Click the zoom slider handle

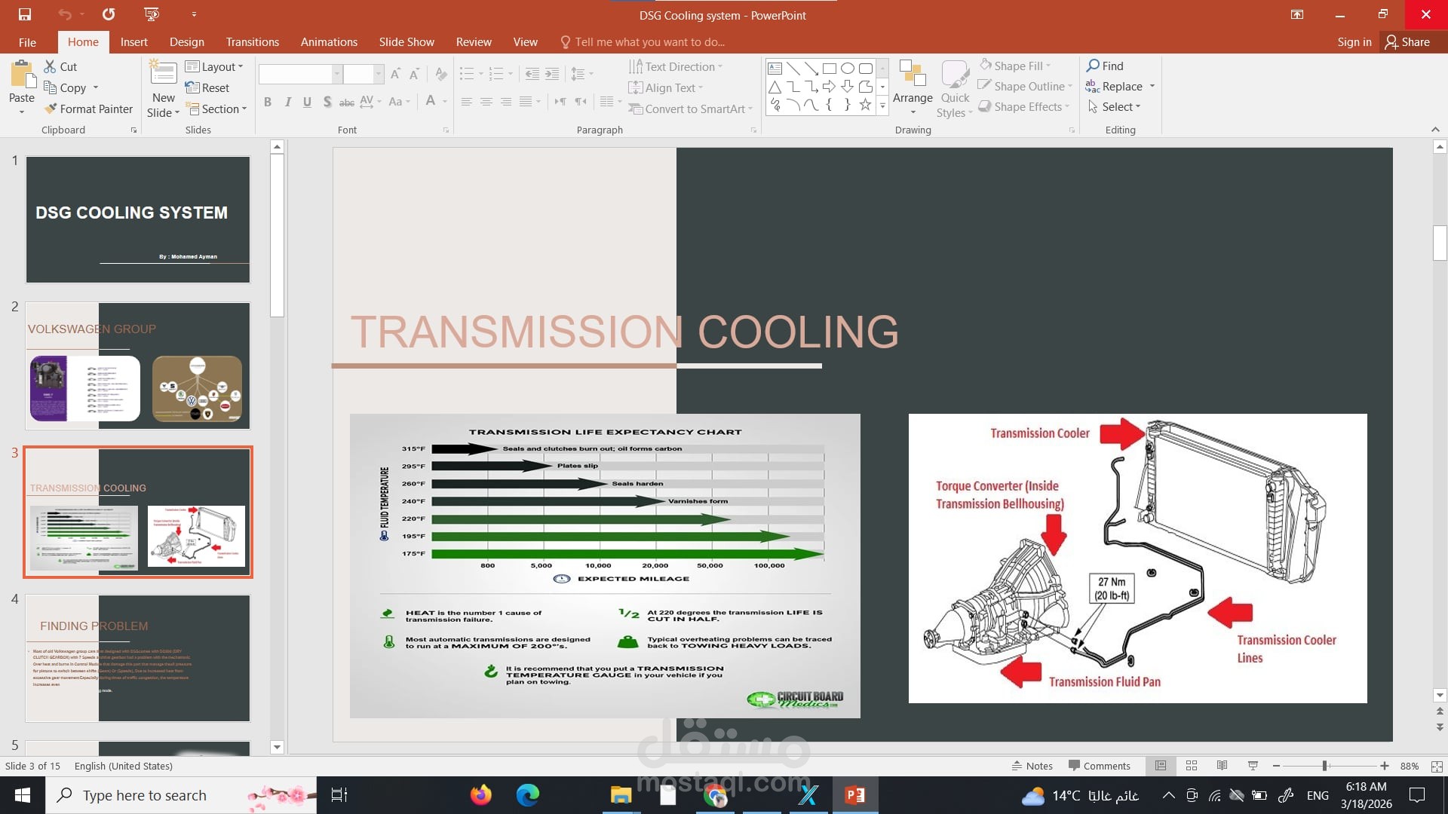(x=1324, y=766)
